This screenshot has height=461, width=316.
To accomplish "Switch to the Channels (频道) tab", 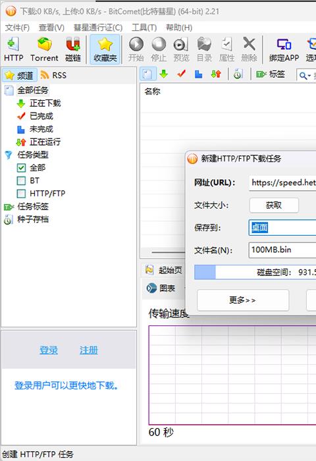I will [20, 75].
